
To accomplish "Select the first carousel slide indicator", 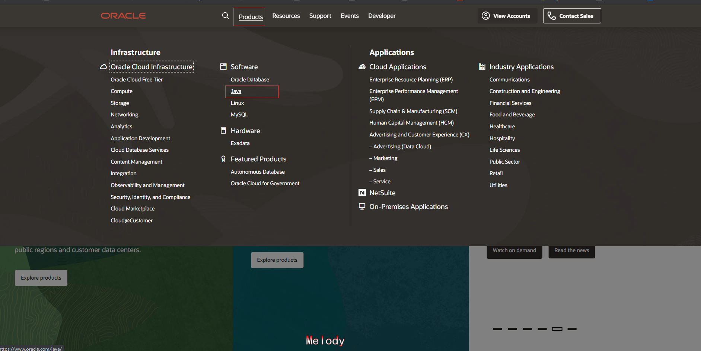I will pos(497,329).
